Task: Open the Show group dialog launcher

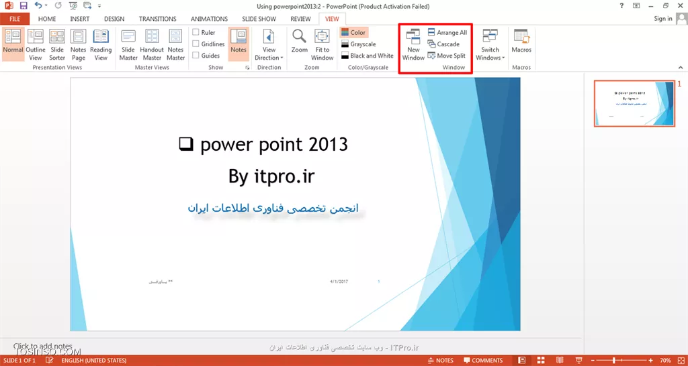Action: [247, 68]
